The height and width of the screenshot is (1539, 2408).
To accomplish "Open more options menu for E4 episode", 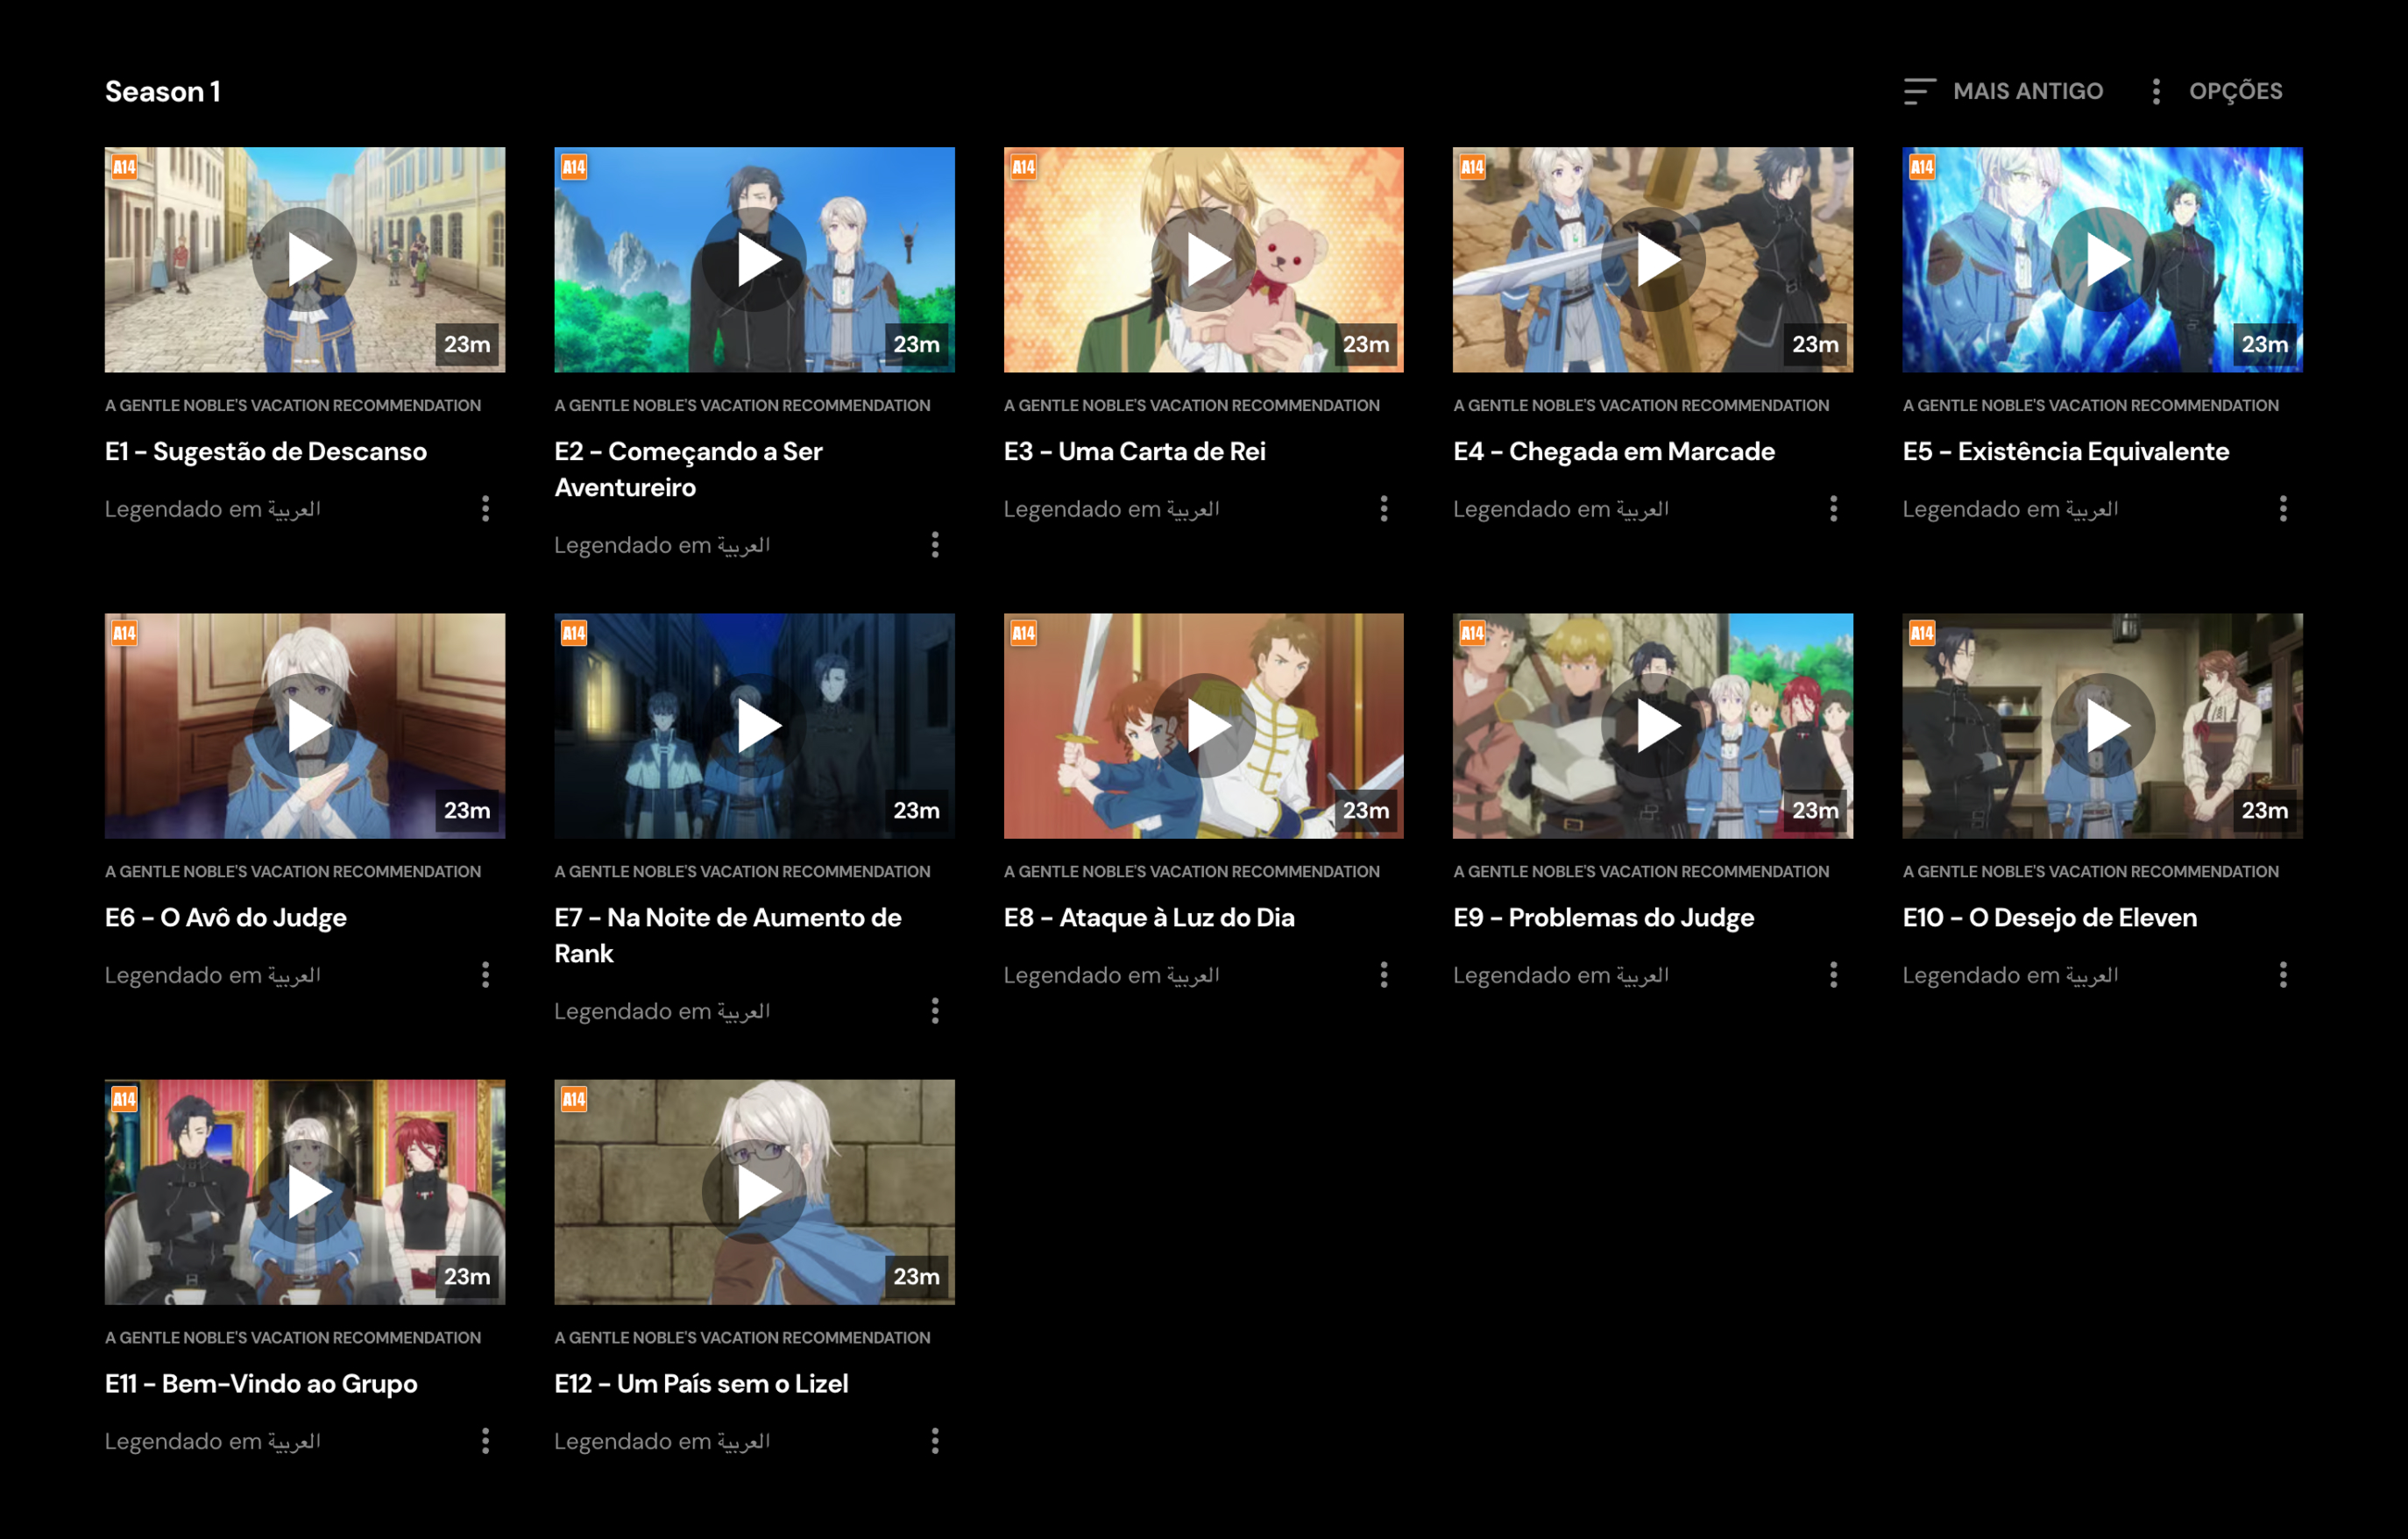I will point(1833,509).
